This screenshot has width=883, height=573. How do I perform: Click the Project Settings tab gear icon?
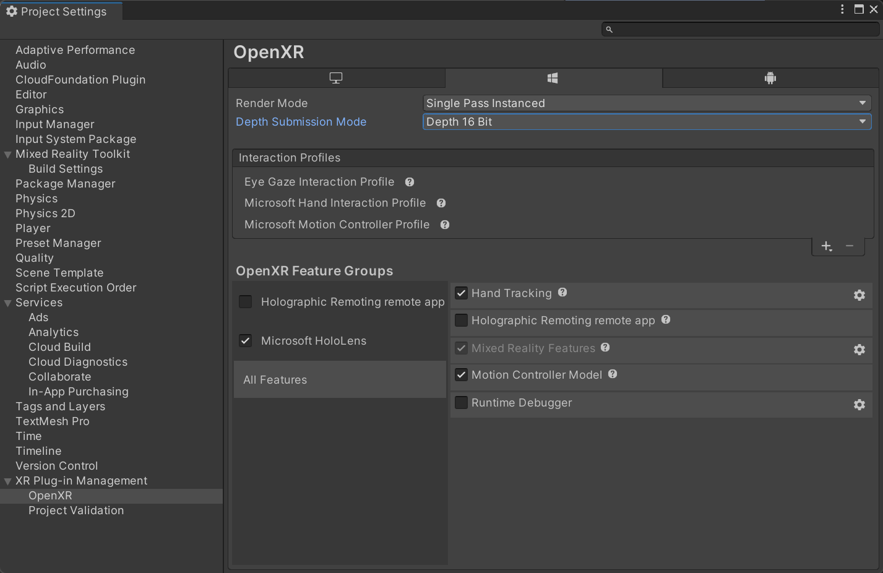(x=12, y=11)
